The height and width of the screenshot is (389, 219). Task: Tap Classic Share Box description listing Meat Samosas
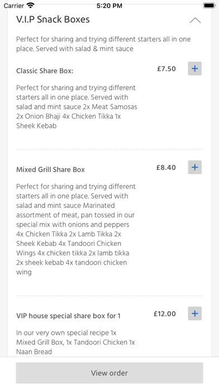(x=77, y=107)
